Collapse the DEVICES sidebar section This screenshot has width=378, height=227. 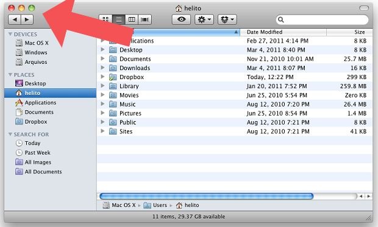10,34
